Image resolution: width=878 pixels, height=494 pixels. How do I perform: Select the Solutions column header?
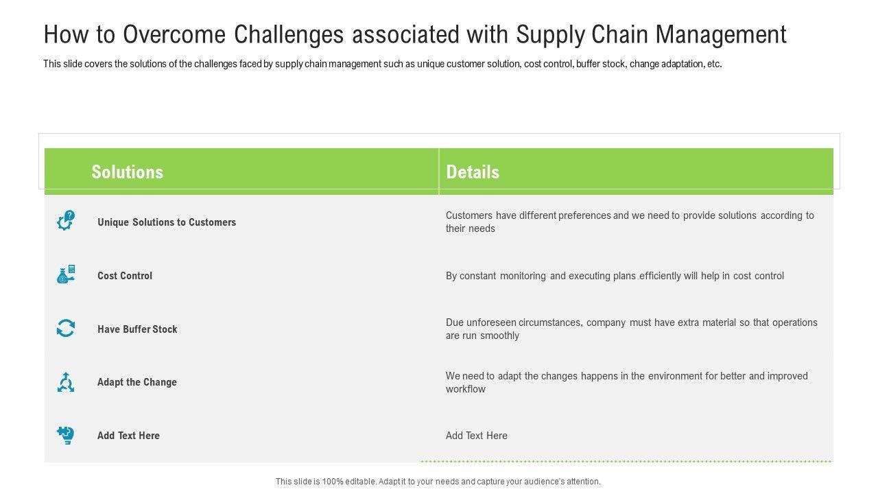(x=128, y=172)
